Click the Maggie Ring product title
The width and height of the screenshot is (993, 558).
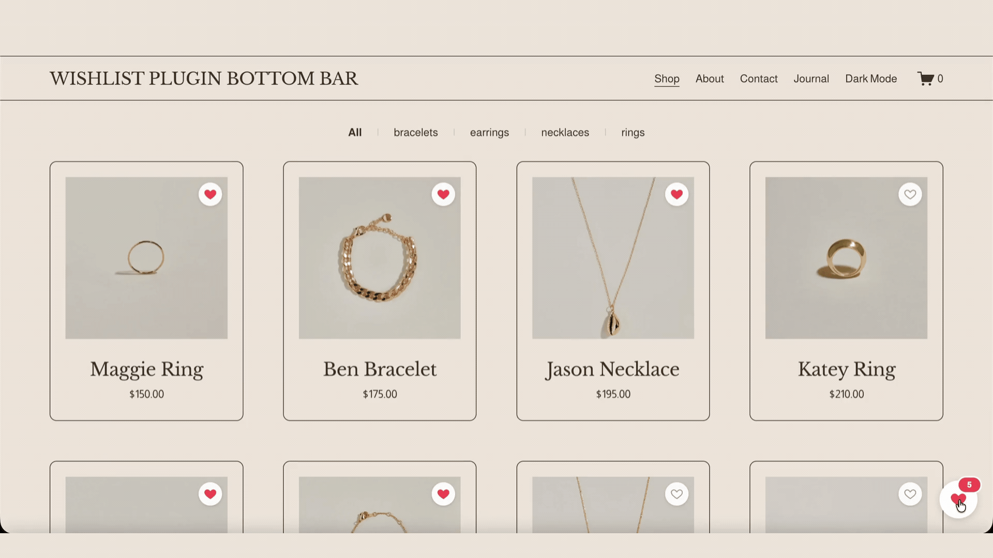point(147,369)
